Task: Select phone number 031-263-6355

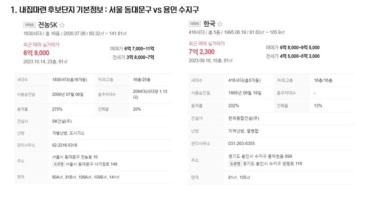Action: [x=241, y=143]
